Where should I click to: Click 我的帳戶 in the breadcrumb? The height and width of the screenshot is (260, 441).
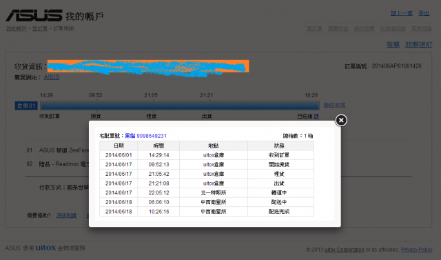coord(17,29)
